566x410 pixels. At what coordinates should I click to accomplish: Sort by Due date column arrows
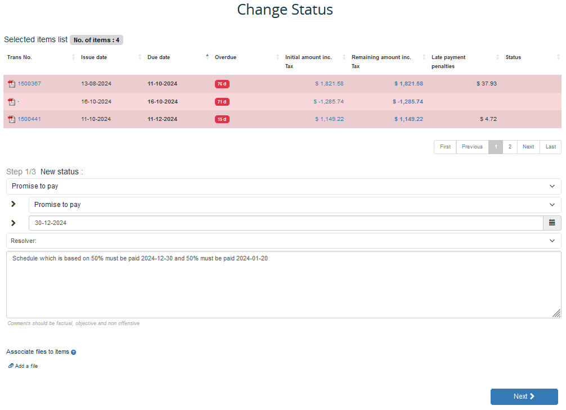click(x=207, y=57)
